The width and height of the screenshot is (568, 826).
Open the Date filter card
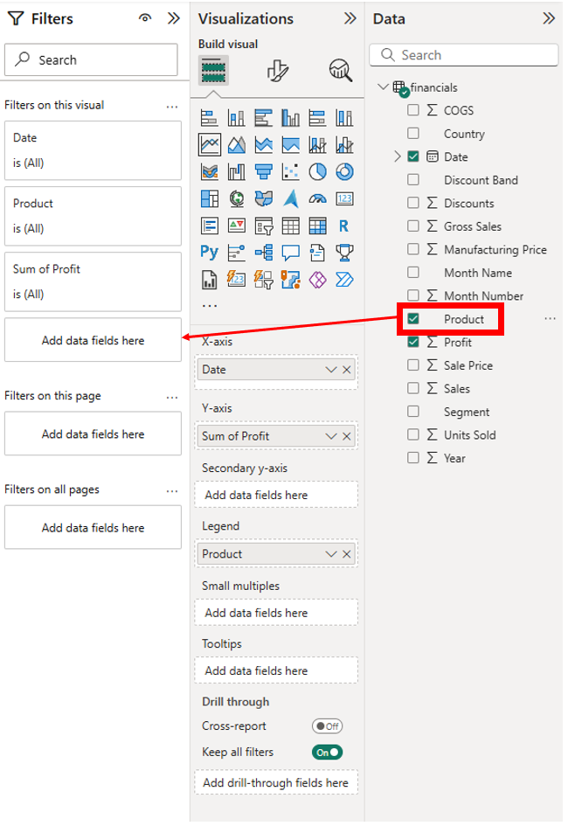pyautogui.click(x=94, y=150)
